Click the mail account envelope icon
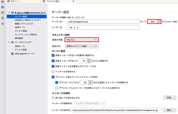The height and width of the screenshot is (114, 178). [x=13, y=12]
